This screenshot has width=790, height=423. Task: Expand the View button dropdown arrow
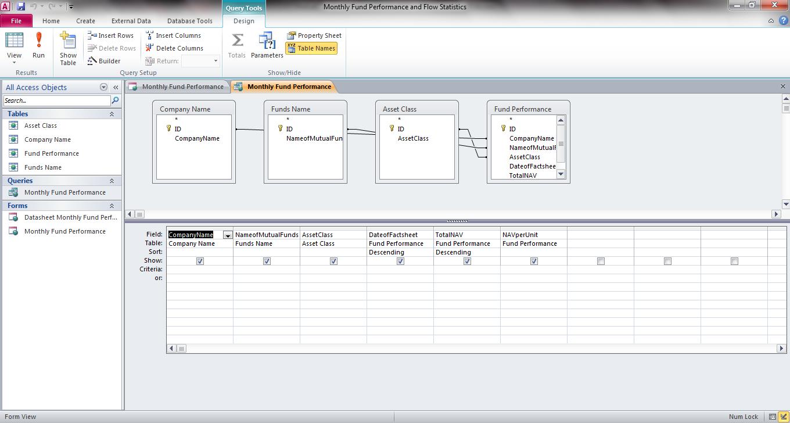[x=14, y=63]
